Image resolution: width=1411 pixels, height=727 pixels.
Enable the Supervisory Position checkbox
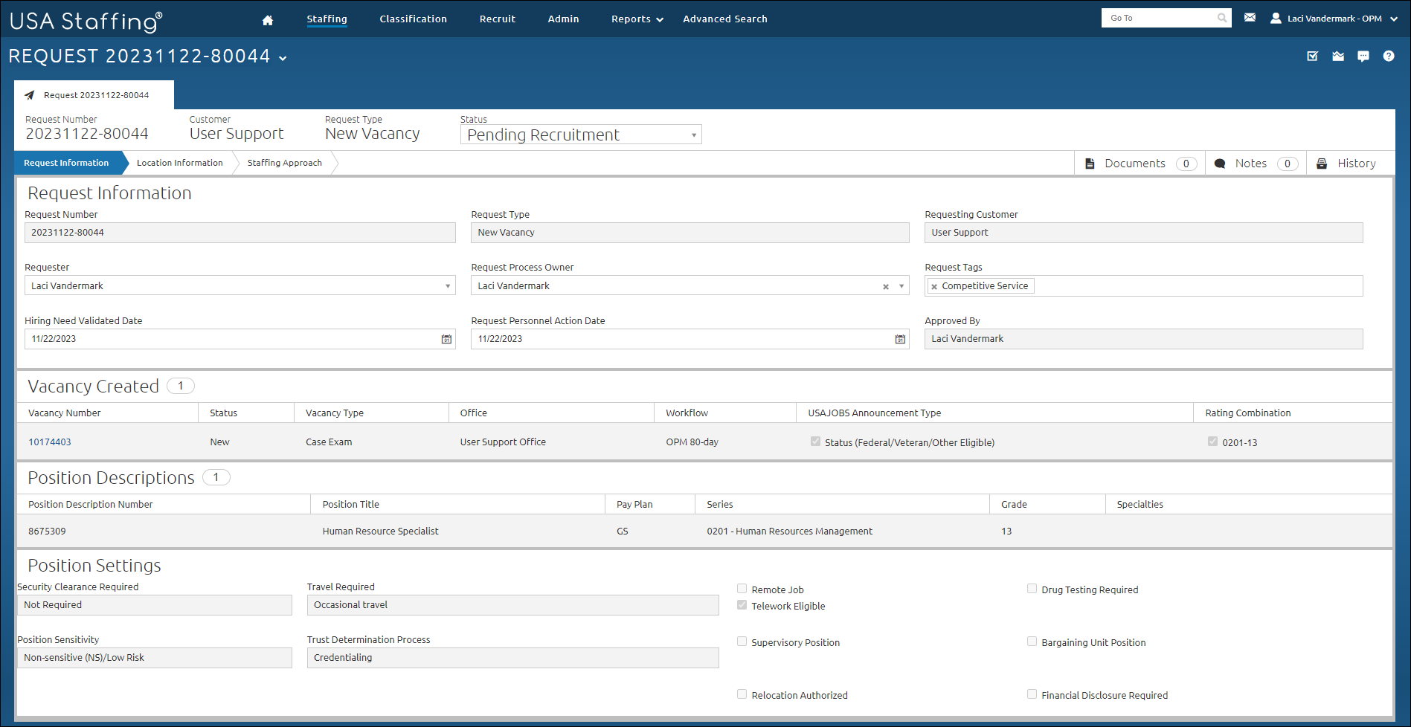(742, 641)
